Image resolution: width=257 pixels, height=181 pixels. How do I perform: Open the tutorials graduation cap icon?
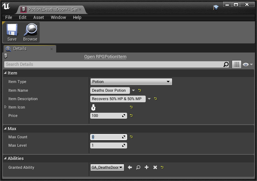click(216, 7)
